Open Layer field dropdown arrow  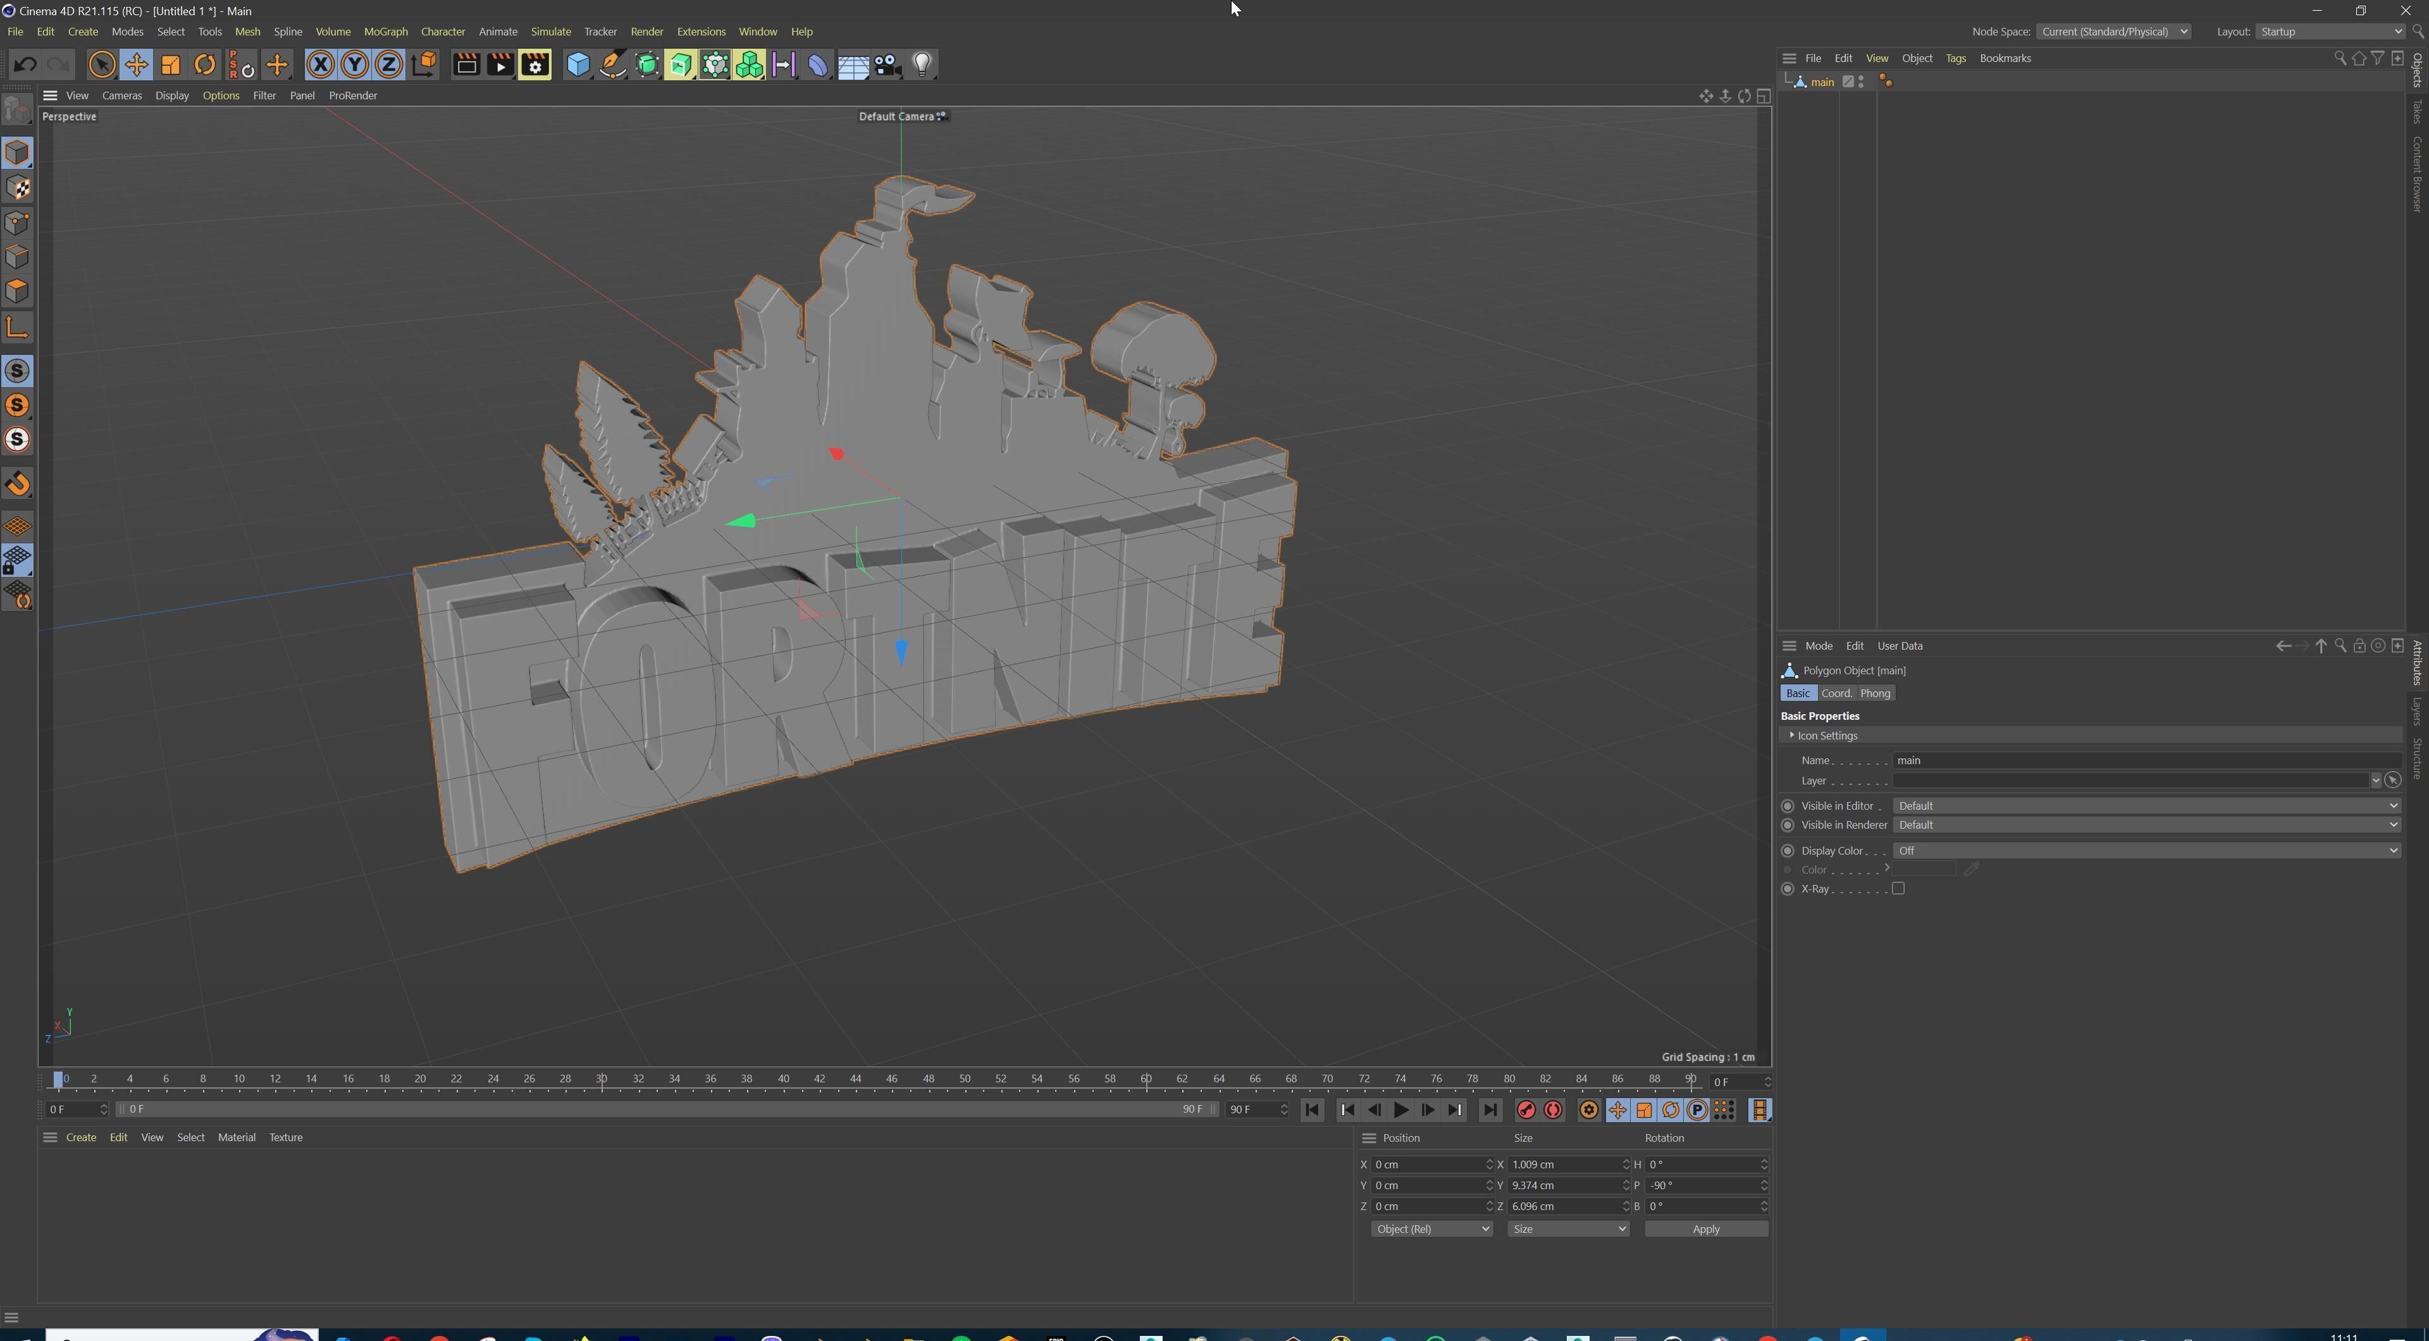2375,781
